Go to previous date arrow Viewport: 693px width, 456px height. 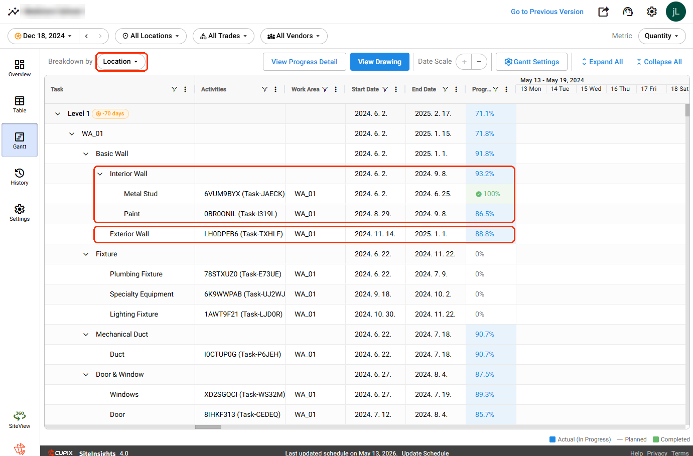pyautogui.click(x=87, y=36)
